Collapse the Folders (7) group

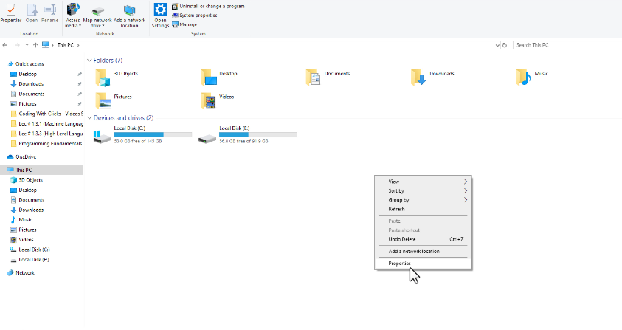point(89,61)
